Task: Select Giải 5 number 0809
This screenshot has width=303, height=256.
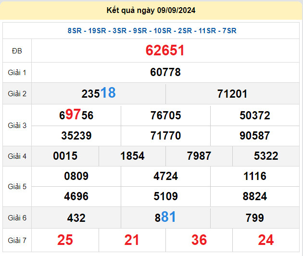Action: [x=76, y=176]
